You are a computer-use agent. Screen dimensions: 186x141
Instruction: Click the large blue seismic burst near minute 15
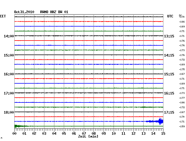(161, 121)
